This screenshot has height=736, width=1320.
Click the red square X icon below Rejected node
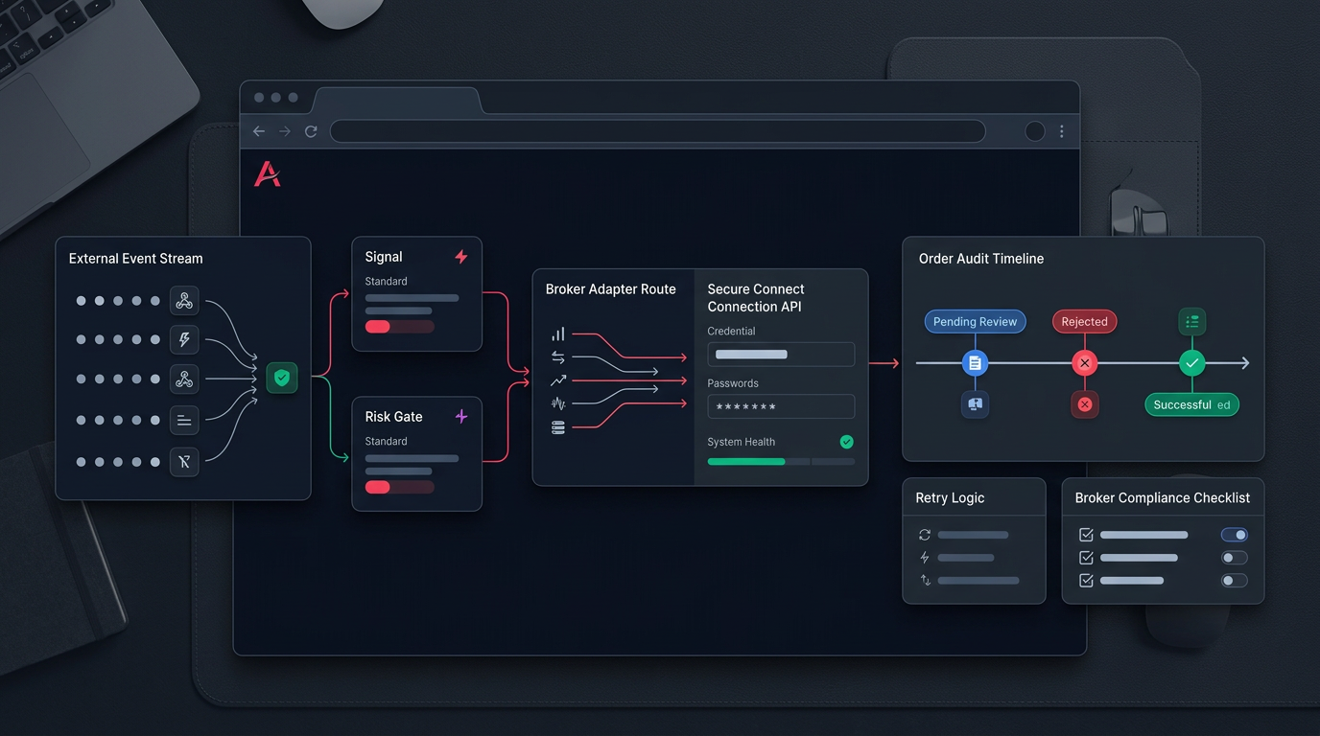point(1085,404)
